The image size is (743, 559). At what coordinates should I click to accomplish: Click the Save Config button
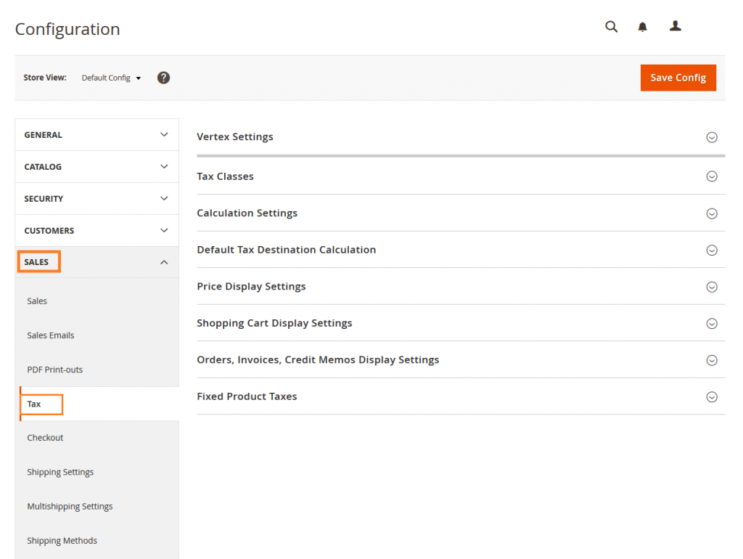pyautogui.click(x=678, y=78)
